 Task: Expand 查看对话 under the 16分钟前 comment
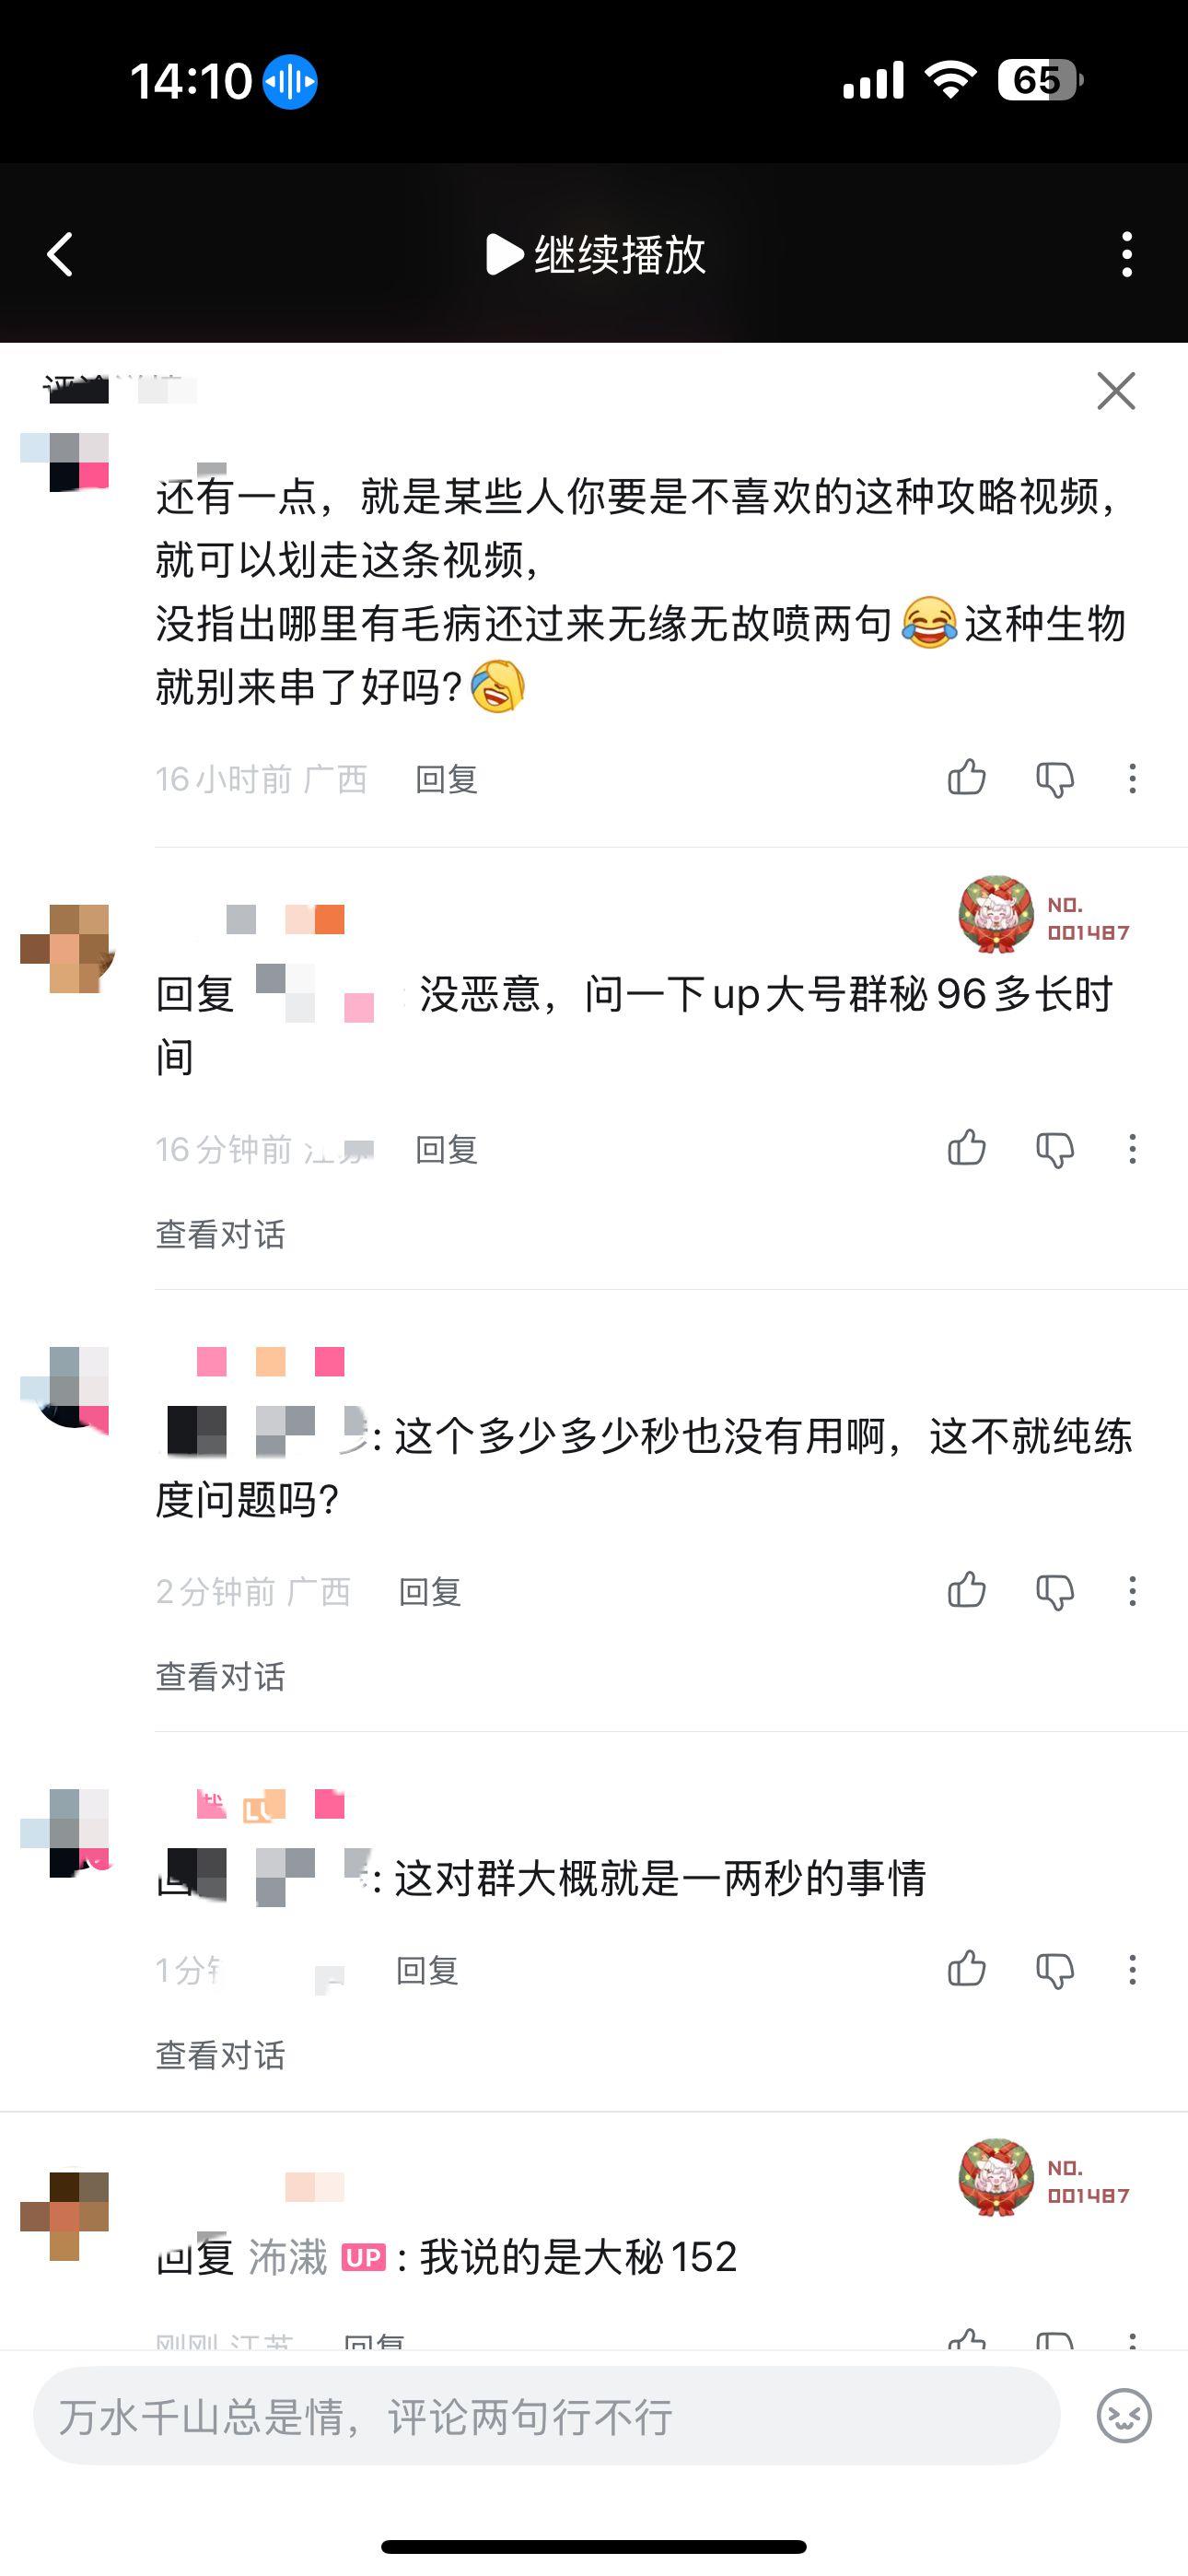[x=221, y=1234]
